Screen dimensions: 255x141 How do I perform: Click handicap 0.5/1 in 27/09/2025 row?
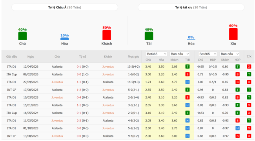click(213, 82)
